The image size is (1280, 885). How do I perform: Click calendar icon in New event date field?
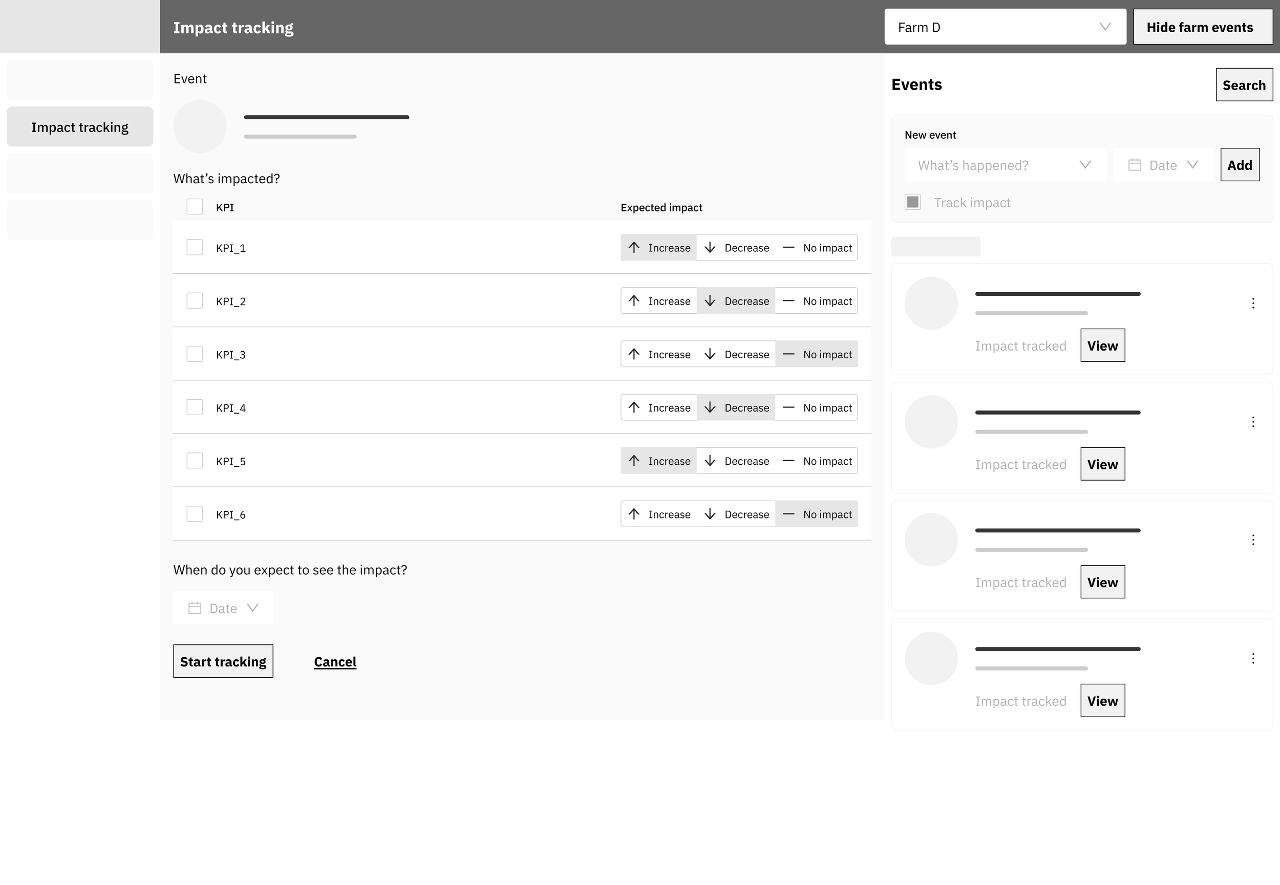pyautogui.click(x=1134, y=165)
